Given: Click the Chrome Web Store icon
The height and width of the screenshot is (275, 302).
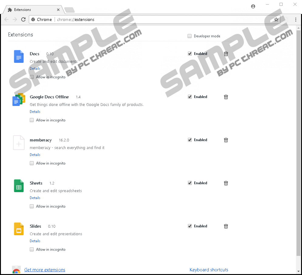Looking at the screenshot, I should (x=16, y=270).
